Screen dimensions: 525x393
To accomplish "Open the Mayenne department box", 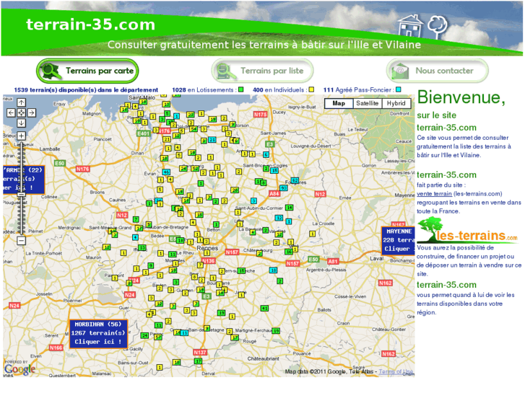I will tap(398, 240).
